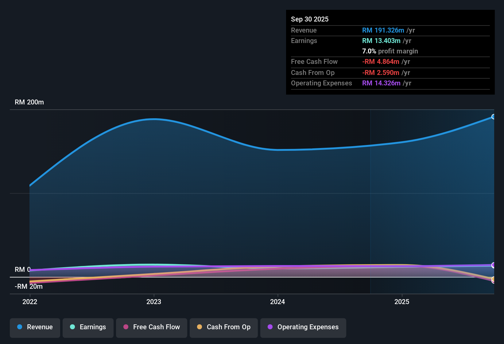The height and width of the screenshot is (344, 504).
Task: Hide the Free Cash Flow series
Action: point(151,328)
